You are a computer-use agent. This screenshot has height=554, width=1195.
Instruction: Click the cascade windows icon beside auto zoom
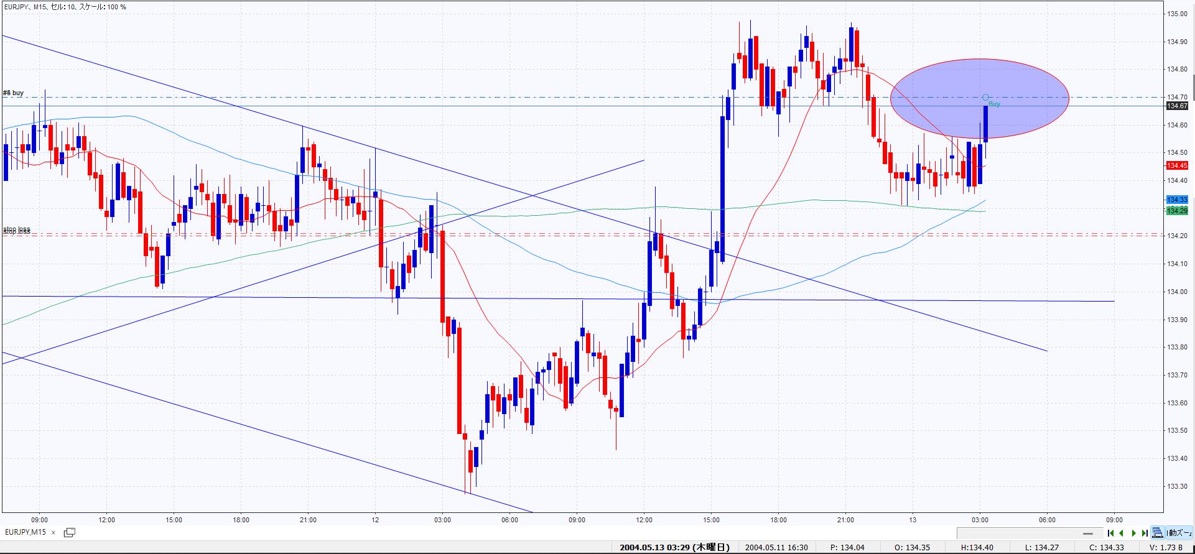point(1158,533)
